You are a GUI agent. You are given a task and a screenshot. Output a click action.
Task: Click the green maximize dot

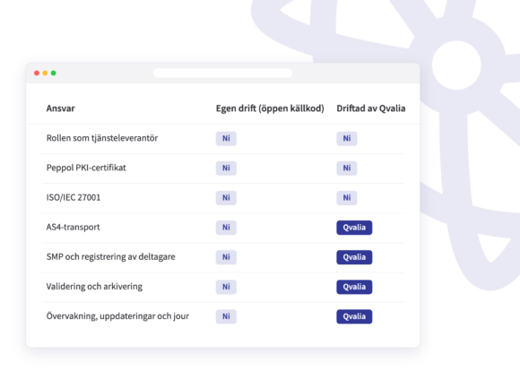tap(54, 73)
